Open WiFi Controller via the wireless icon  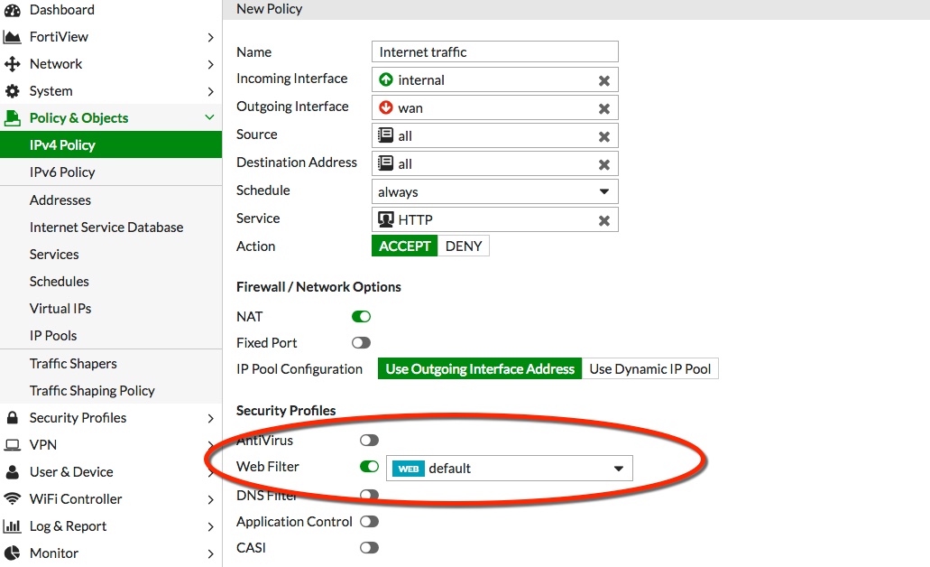tap(13, 498)
